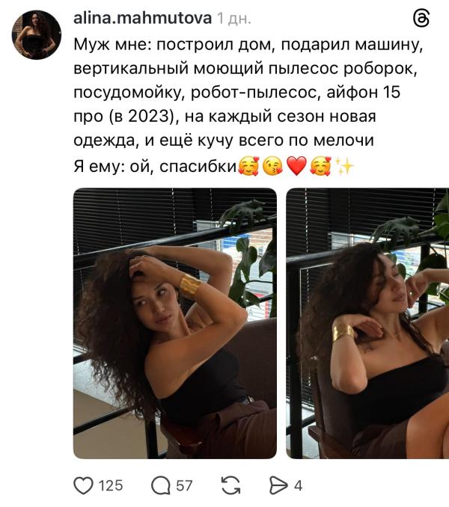Open the first photo with raised arms

click(175, 323)
